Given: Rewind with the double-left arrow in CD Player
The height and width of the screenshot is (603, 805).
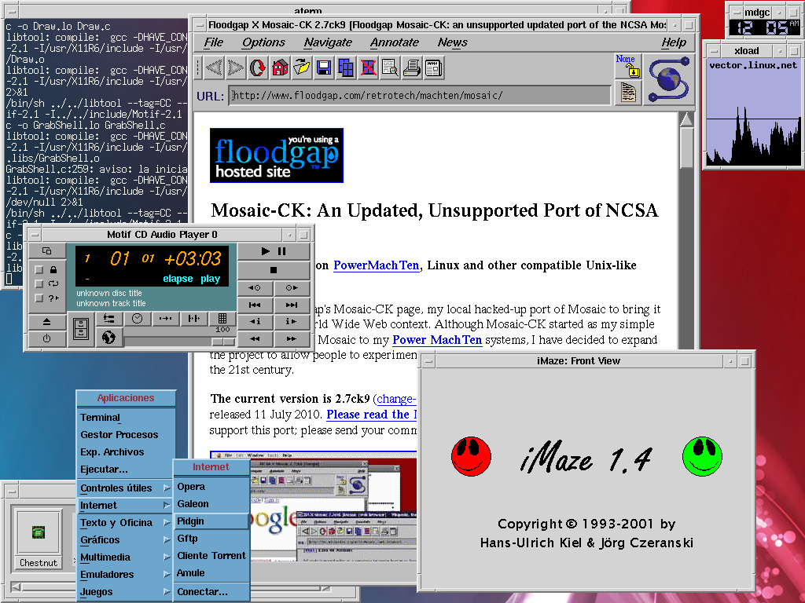Looking at the screenshot, I should tap(255, 338).
